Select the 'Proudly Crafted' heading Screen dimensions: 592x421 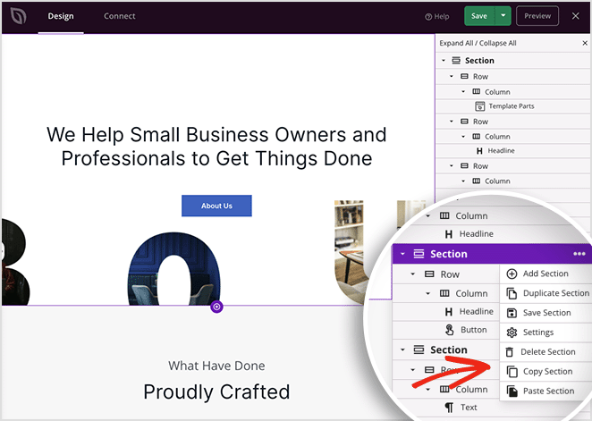[x=216, y=392]
